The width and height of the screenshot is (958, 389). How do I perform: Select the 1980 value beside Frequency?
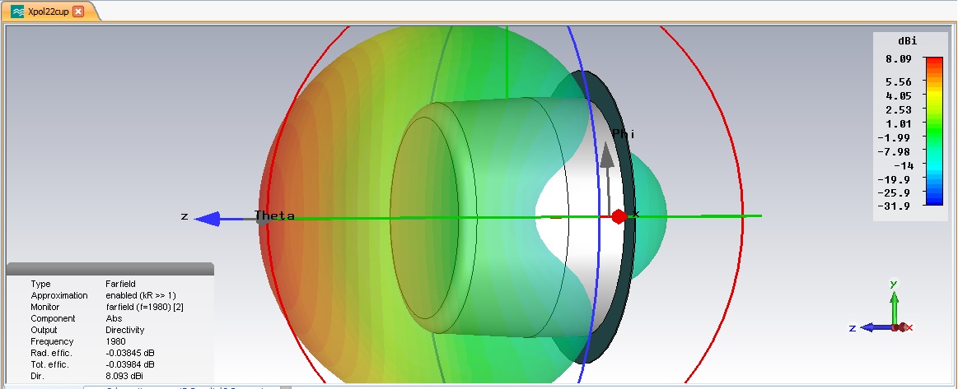tap(115, 342)
